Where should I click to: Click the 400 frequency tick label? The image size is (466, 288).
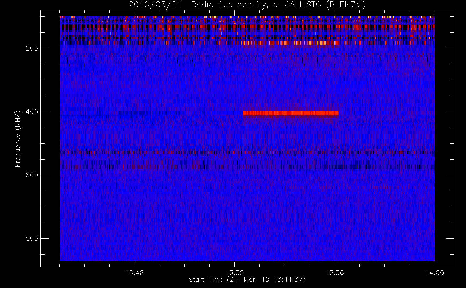32,112
